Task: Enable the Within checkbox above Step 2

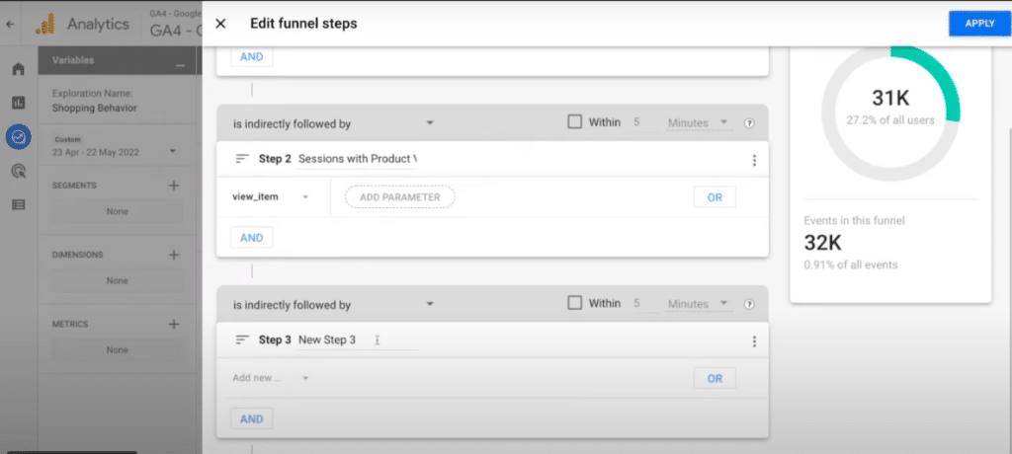Action: [x=575, y=122]
